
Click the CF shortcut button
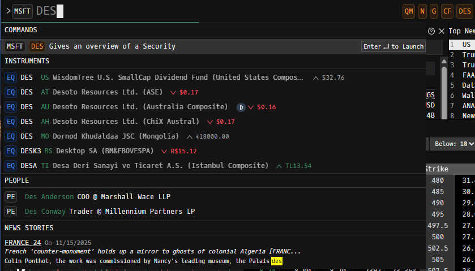click(x=447, y=11)
